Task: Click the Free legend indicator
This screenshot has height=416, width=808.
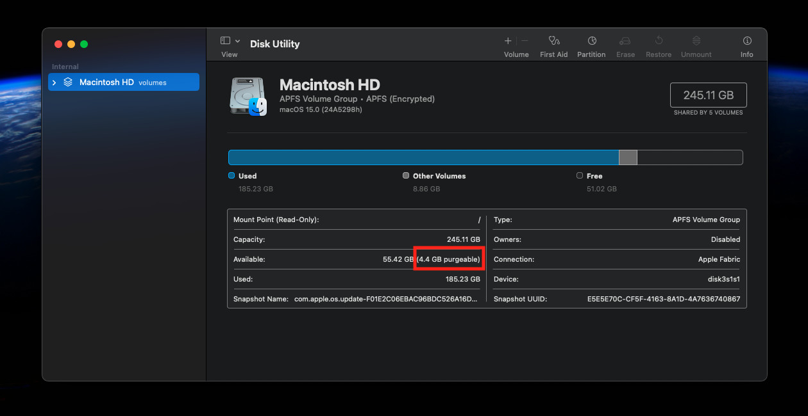Action: click(x=580, y=175)
